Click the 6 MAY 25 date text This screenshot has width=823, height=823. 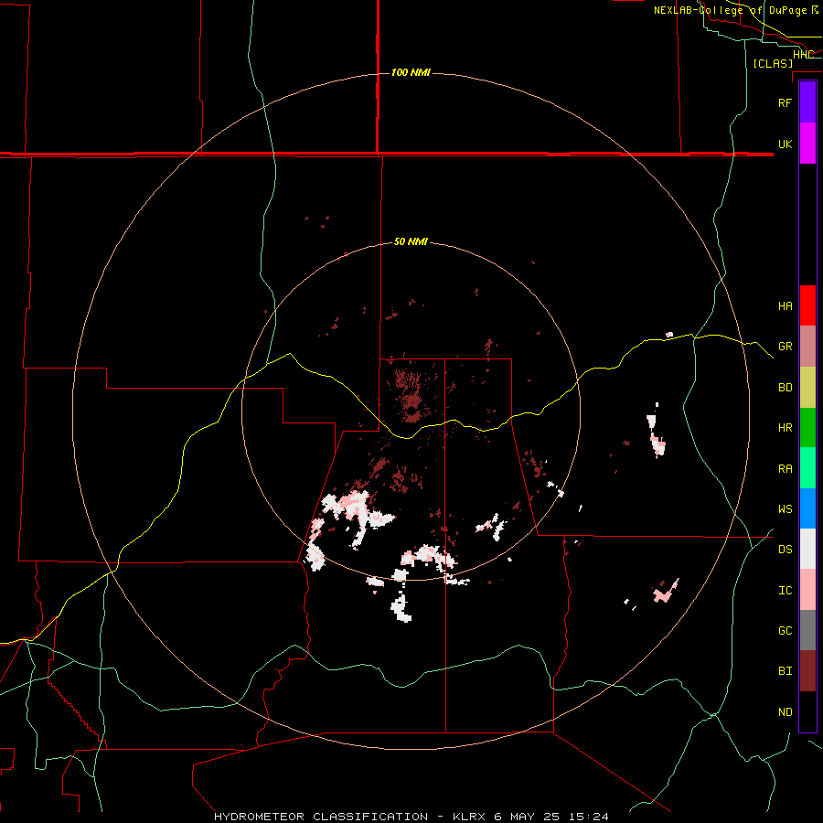pyautogui.click(x=529, y=817)
